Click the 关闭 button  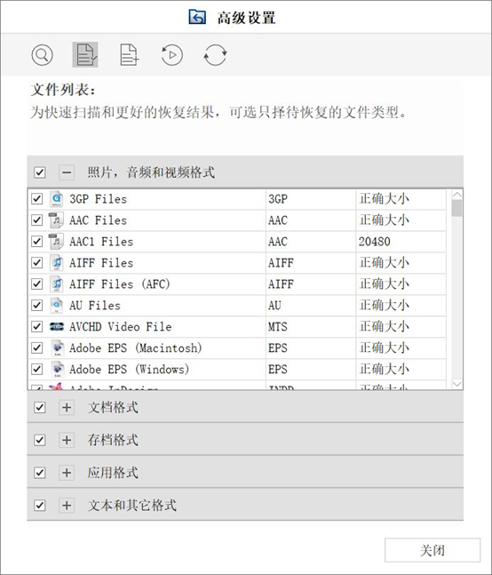(432, 550)
